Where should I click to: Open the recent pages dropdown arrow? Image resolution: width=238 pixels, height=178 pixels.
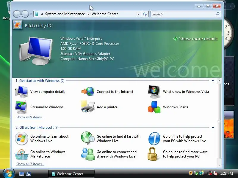point(31,14)
